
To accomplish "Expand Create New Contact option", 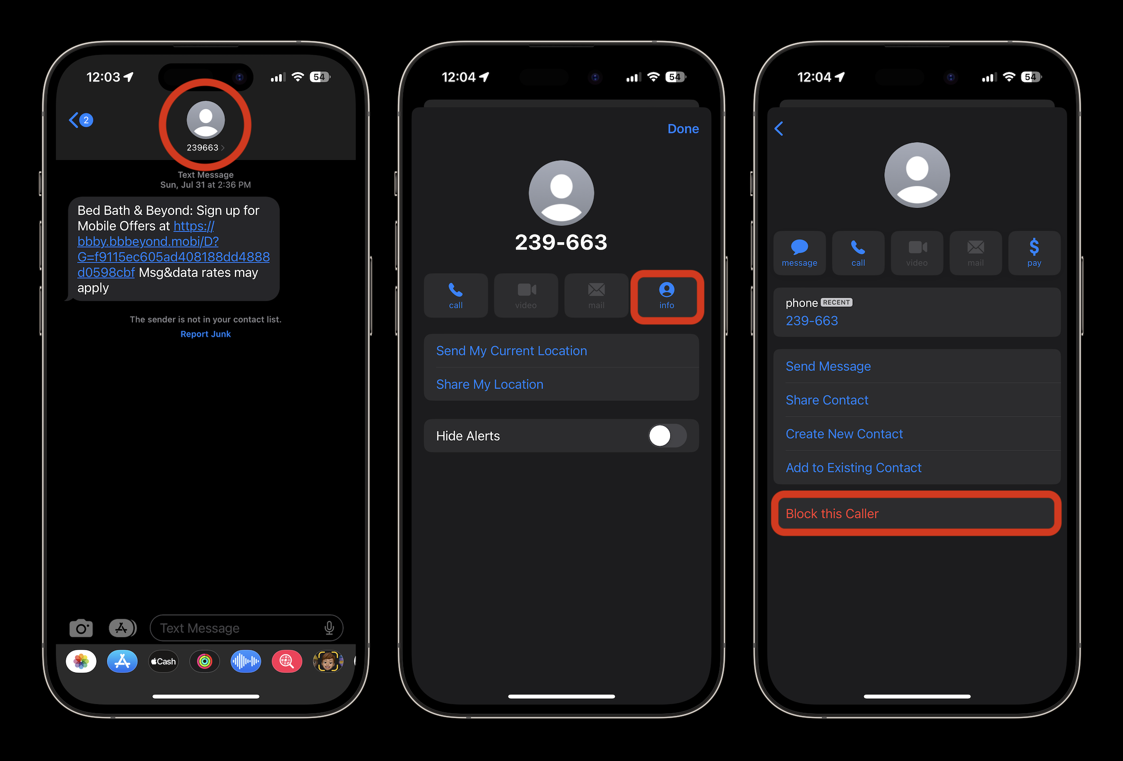I will [843, 434].
